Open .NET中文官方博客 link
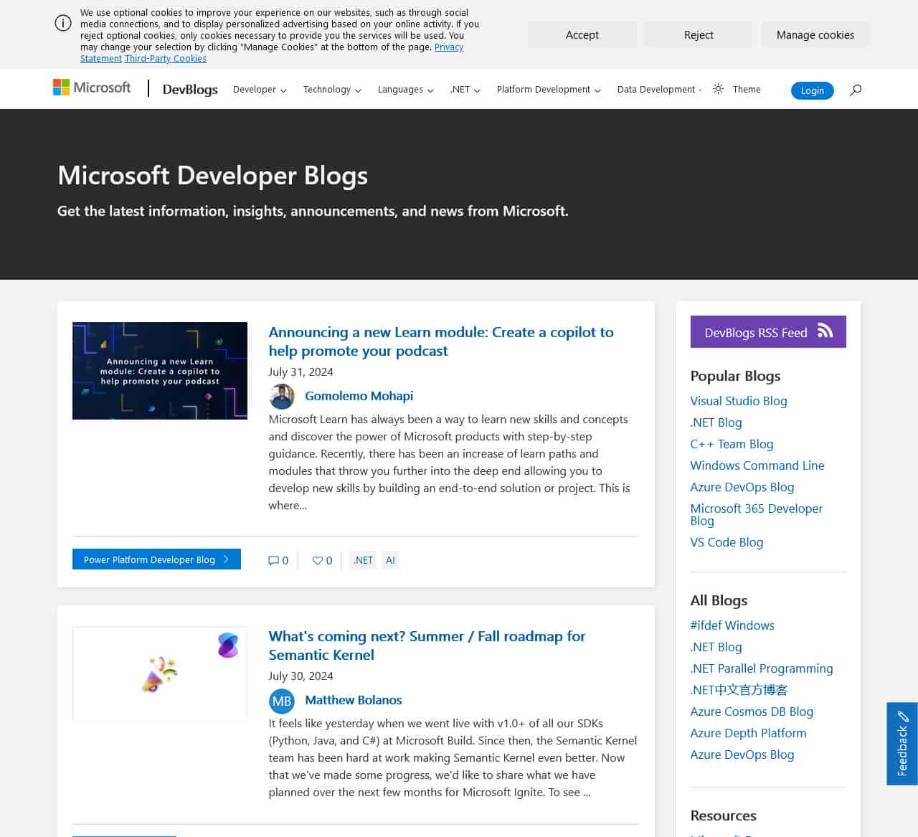Image resolution: width=918 pixels, height=837 pixels. coord(739,690)
